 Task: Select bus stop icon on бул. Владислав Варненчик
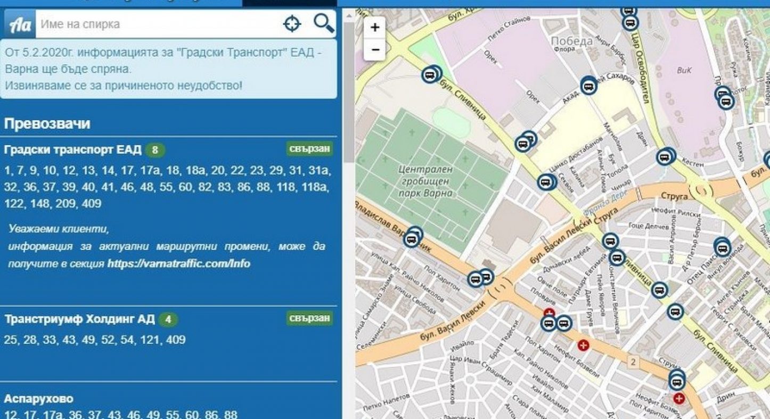click(x=412, y=239)
